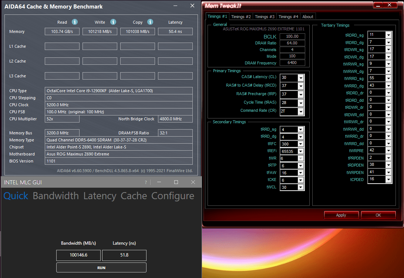Viewport: 404px width, 278px height.
Task: Expand the tWCL dropdown
Action: tap(301, 187)
